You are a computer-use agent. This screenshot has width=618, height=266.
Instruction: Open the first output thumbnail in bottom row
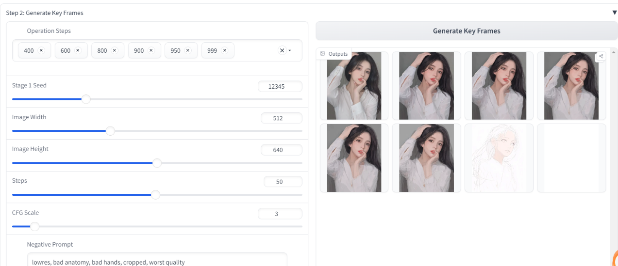pyautogui.click(x=354, y=158)
